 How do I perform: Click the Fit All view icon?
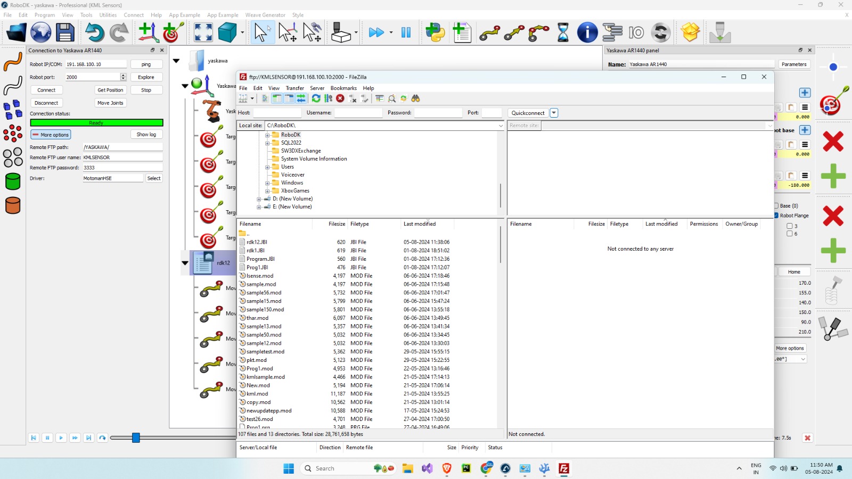(203, 32)
